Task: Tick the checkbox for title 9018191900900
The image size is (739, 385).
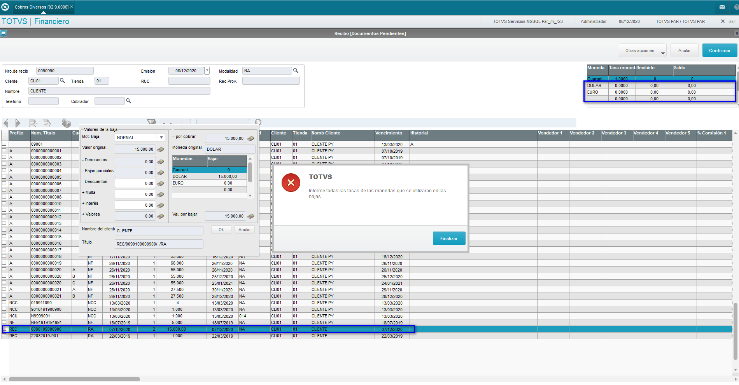Action: click(4, 309)
